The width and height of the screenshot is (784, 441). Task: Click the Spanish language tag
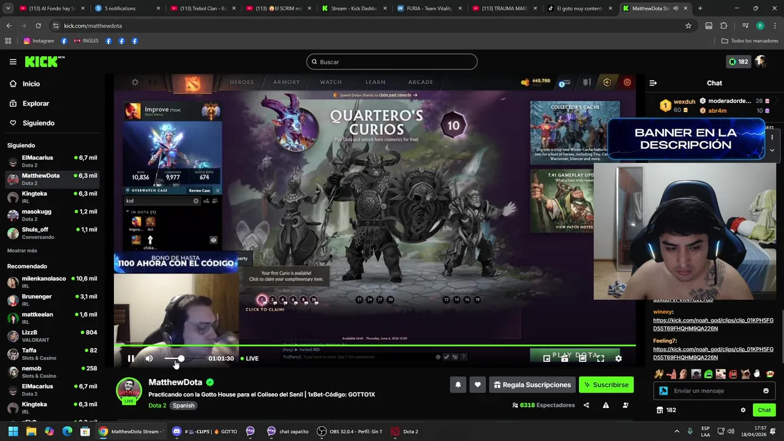click(183, 405)
